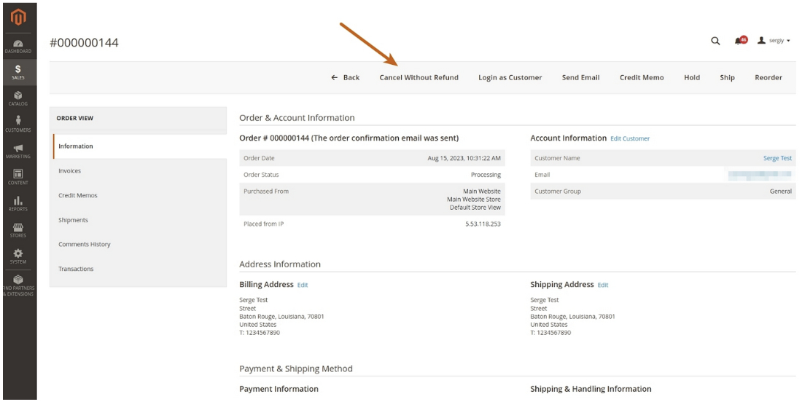Click the Order & Account Information heading

point(297,117)
